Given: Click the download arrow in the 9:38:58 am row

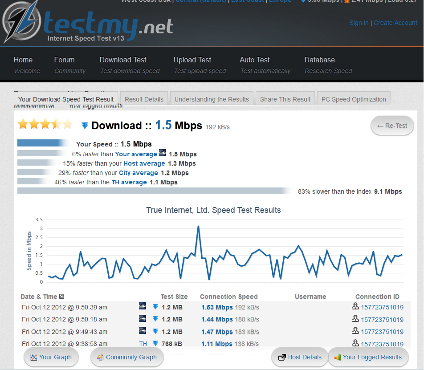Looking at the screenshot, I should coord(155,343).
